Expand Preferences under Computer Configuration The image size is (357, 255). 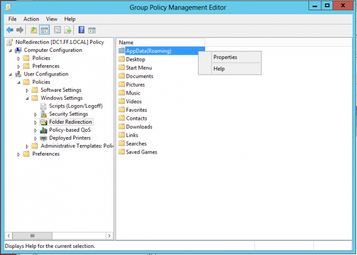coord(19,67)
